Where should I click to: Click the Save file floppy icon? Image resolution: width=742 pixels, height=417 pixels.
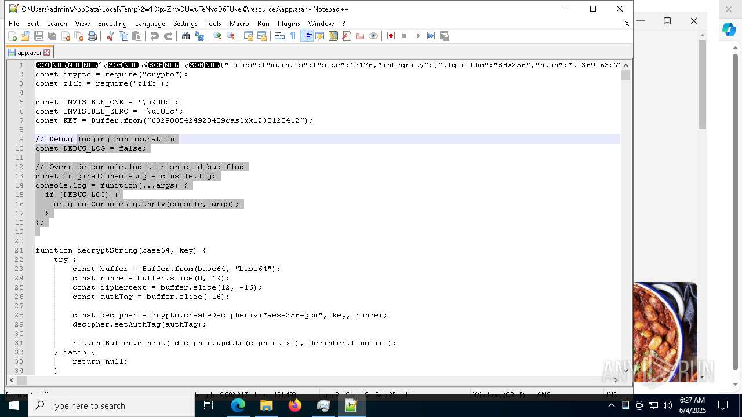(39, 36)
